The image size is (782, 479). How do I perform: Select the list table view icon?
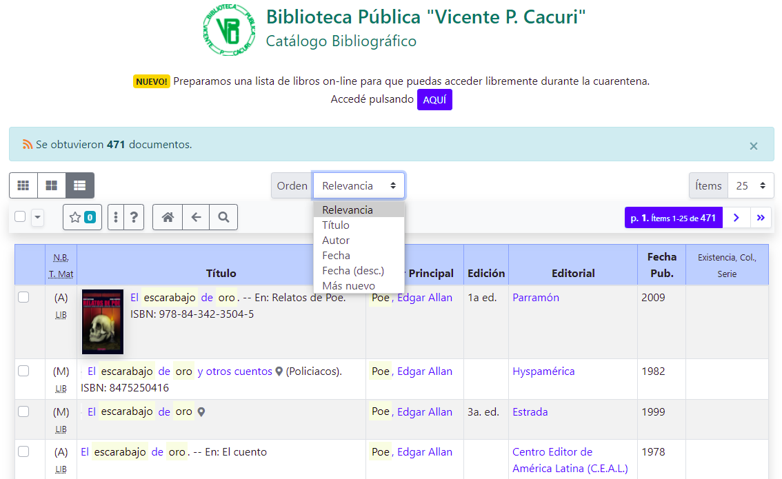(80, 185)
